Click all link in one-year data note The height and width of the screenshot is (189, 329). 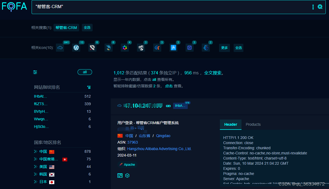click(x=154, y=79)
